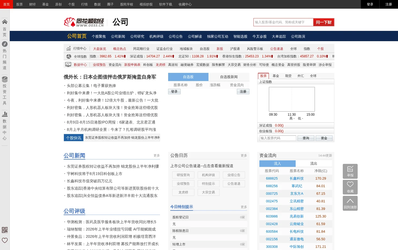Image resolution: width=398 pixels, height=250 pixels.
Task: Click the heart favorite icon in sidebar
Action: [5, 240]
